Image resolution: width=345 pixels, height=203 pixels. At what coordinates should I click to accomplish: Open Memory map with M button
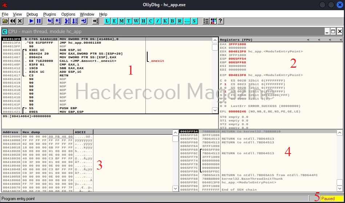[x=121, y=21]
